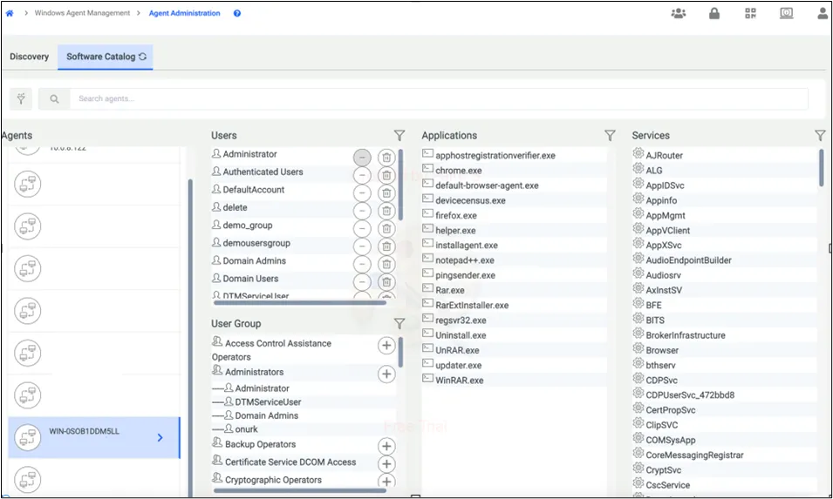The height and width of the screenshot is (499, 833).
Task: Expand the Backup Operators group
Action: coord(386,446)
